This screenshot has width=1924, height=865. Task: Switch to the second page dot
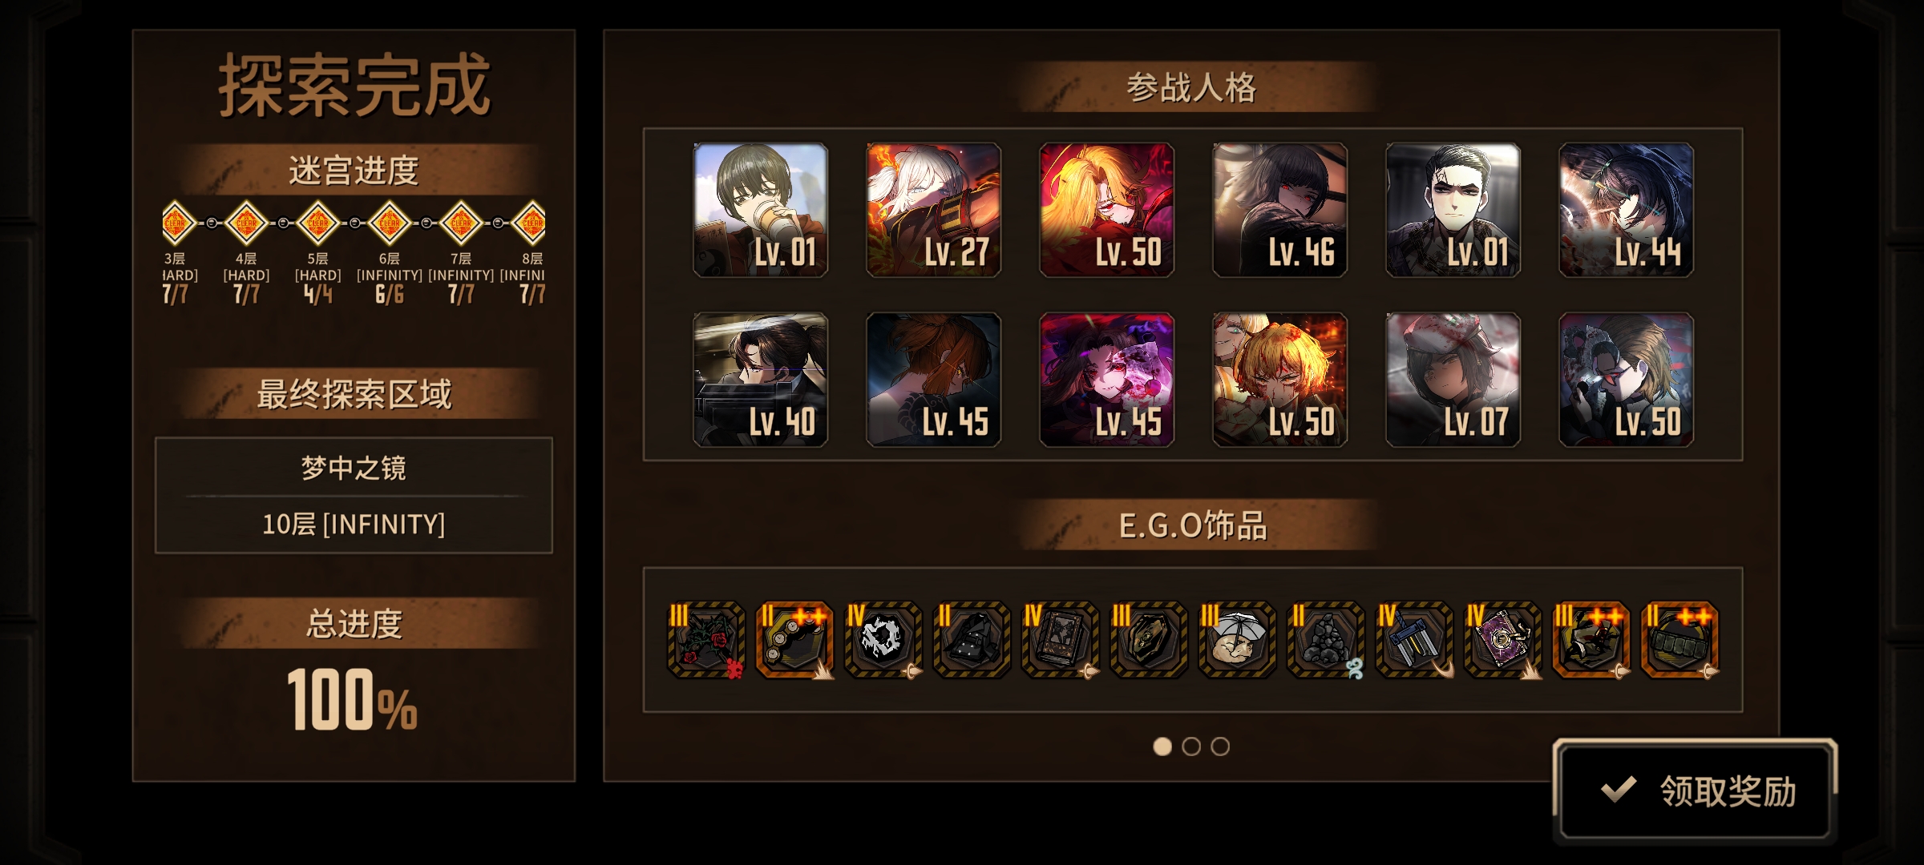tap(1191, 746)
